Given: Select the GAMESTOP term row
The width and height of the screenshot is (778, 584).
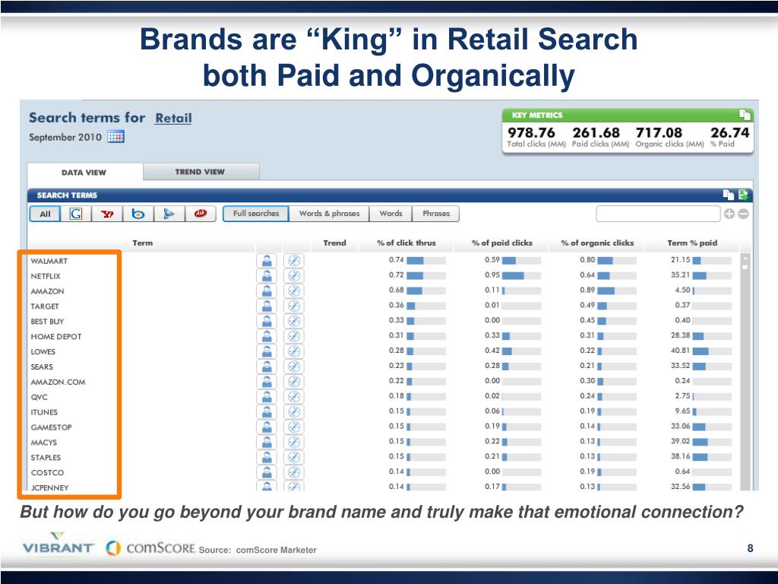Looking at the screenshot, I should [51, 427].
